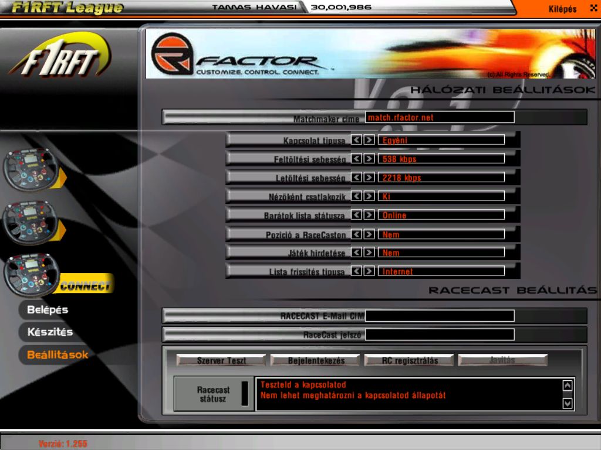Click the download speed value 2218 kbps
Screen dimensions: 601x450
coord(441,178)
